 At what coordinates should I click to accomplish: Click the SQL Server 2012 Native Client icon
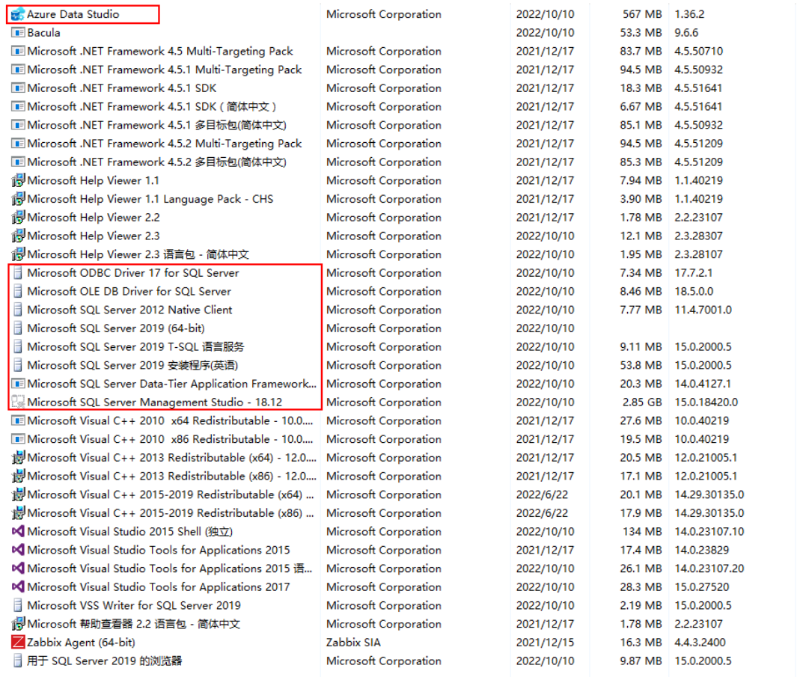tap(18, 310)
